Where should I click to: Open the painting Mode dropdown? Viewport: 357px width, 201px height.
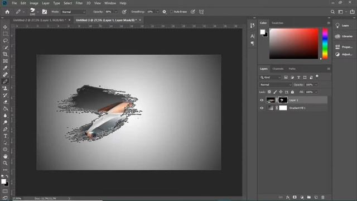pos(74,12)
